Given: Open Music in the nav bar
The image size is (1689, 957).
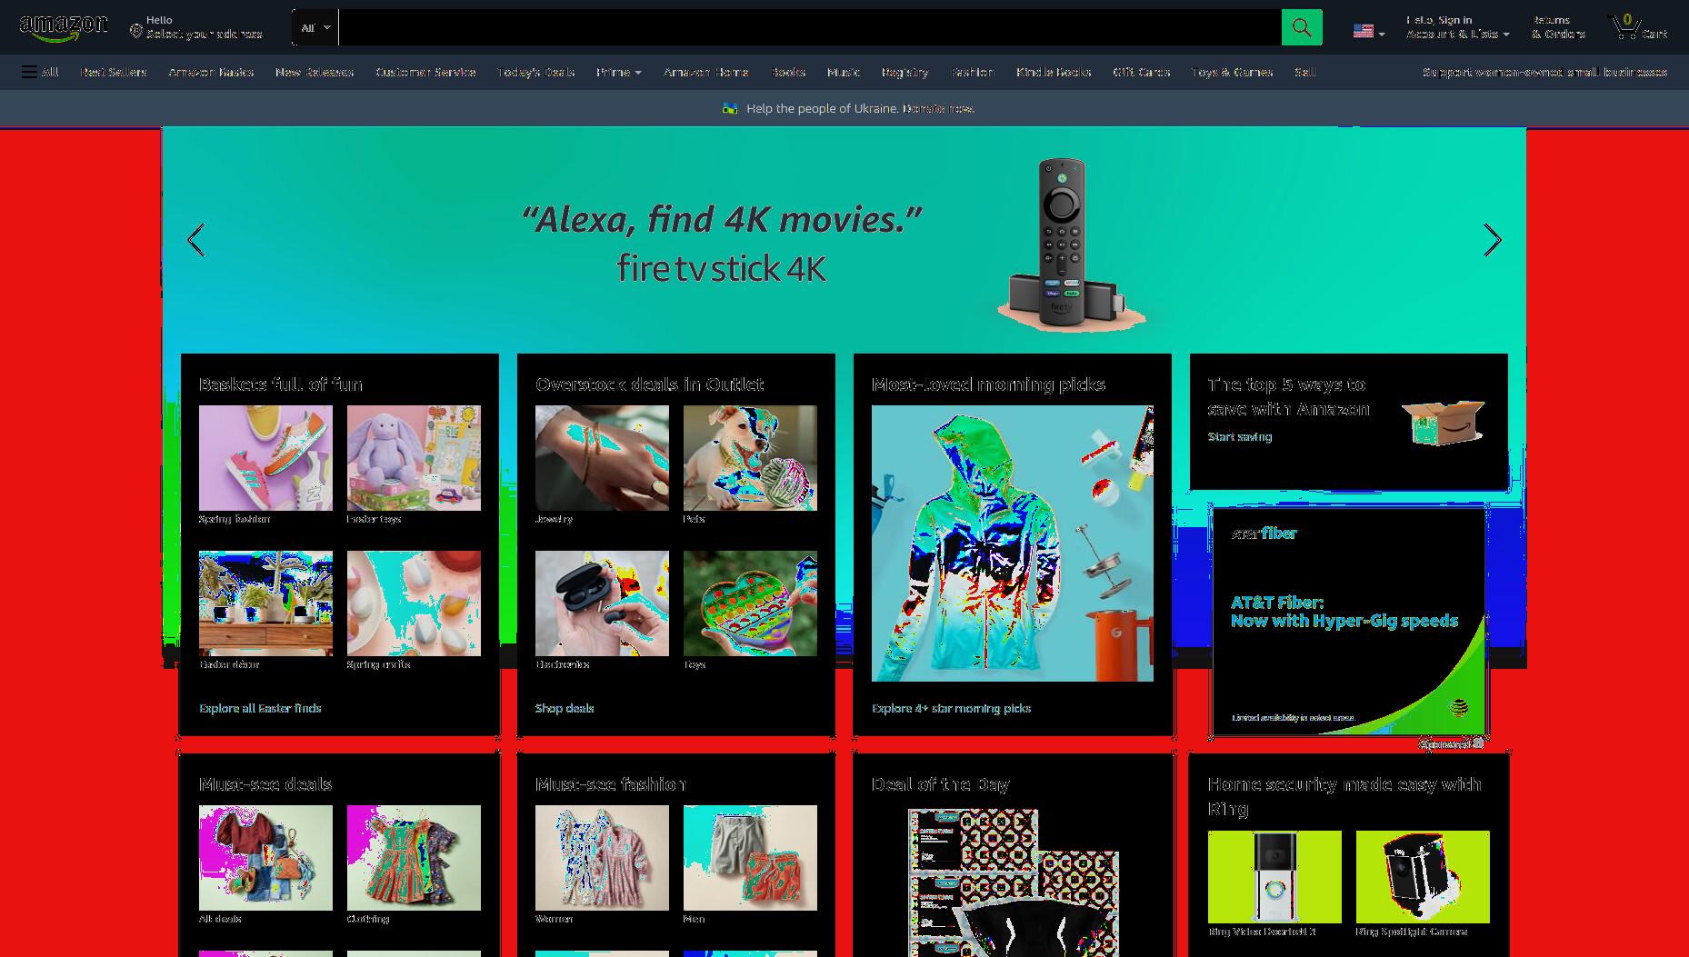Looking at the screenshot, I should 843,72.
